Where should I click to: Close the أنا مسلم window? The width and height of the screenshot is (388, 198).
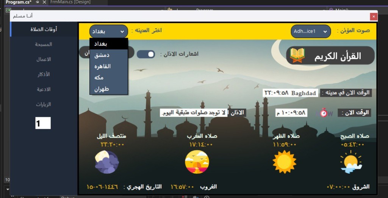click(x=373, y=17)
